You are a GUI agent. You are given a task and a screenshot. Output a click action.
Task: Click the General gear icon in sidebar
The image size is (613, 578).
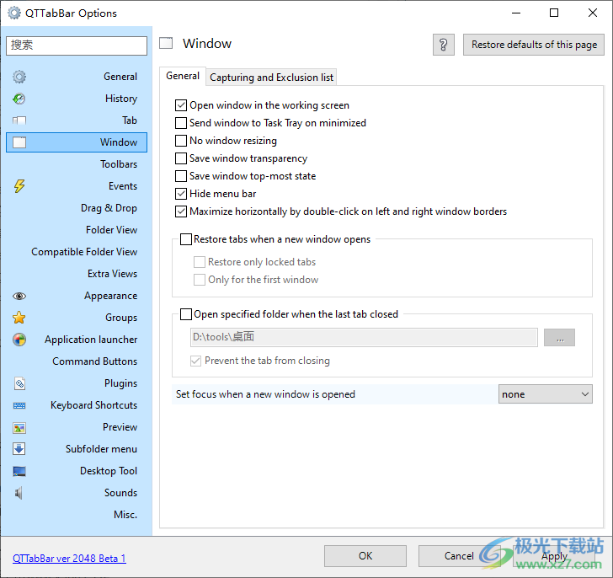coord(19,77)
